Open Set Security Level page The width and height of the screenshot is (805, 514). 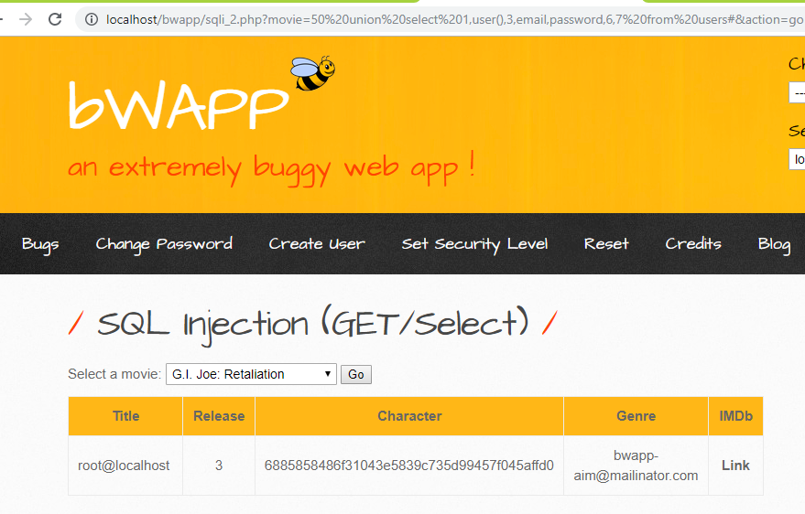click(x=475, y=244)
